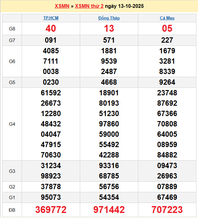Image resolution: width=198 pixels, height=218 pixels.
Task: Open the XSMN link in the header
Action: tap(62, 6)
